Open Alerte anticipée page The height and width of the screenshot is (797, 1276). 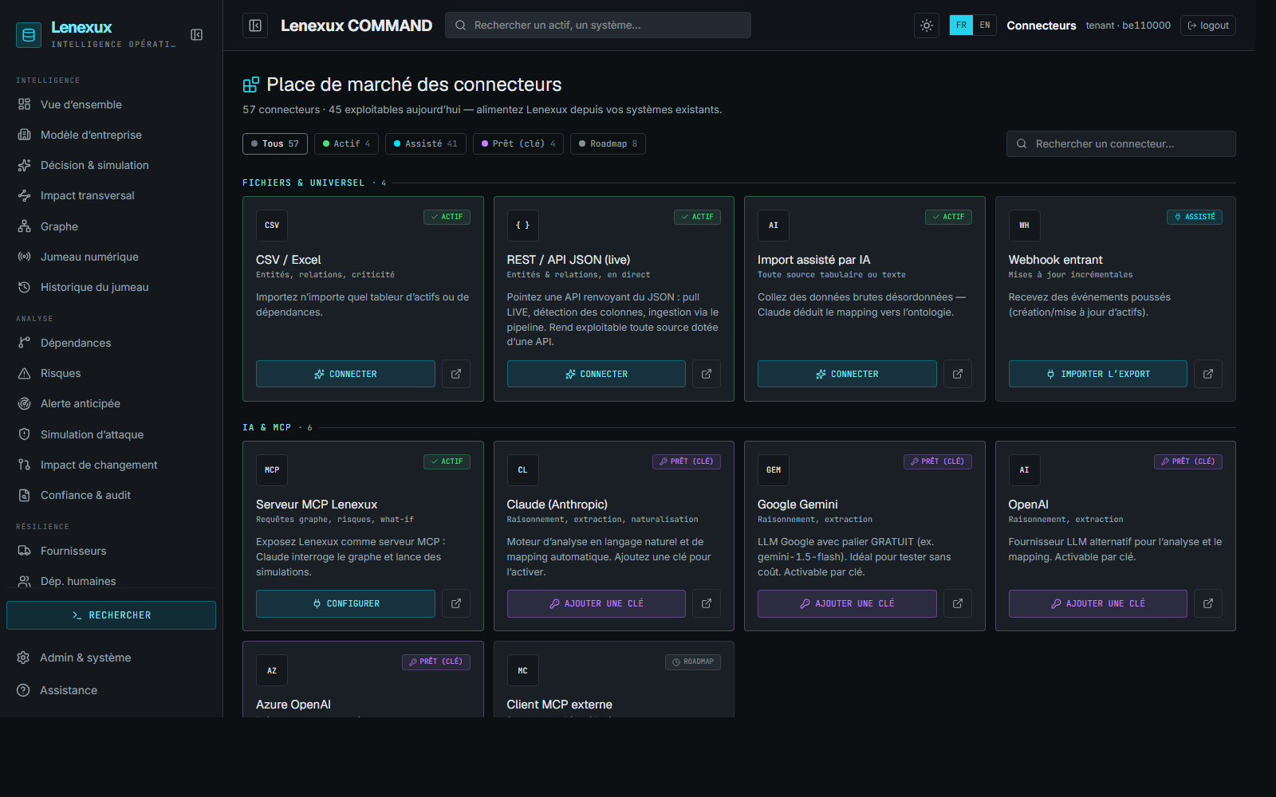pos(111,403)
